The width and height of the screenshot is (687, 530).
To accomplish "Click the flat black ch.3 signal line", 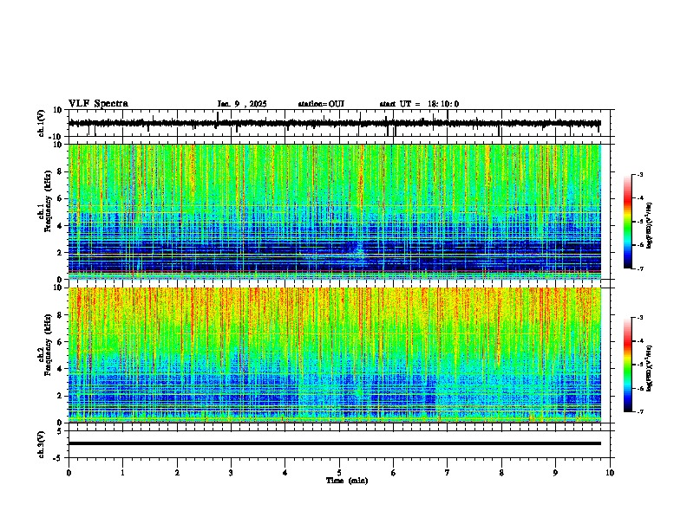I will [x=334, y=443].
